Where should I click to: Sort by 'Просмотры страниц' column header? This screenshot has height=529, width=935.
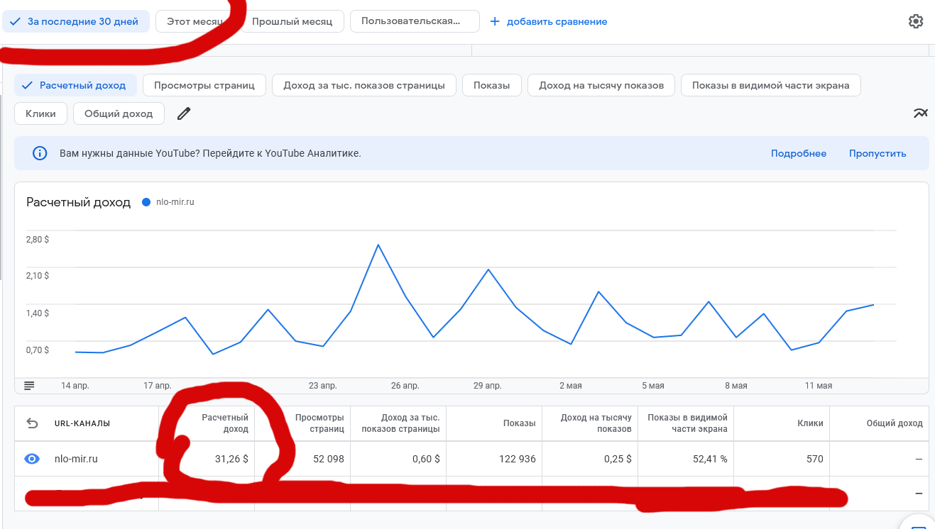point(320,423)
